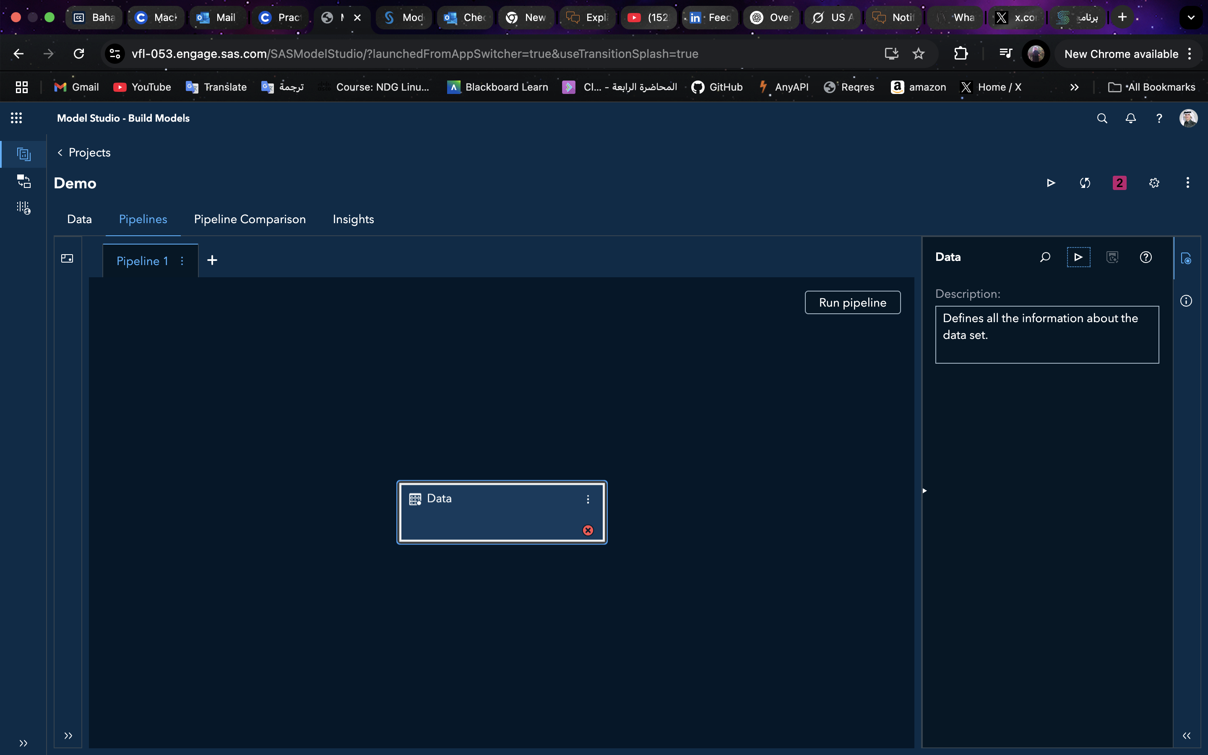Open the Pipeline 1 options menu
Viewport: 1208px width, 755px height.
point(182,260)
